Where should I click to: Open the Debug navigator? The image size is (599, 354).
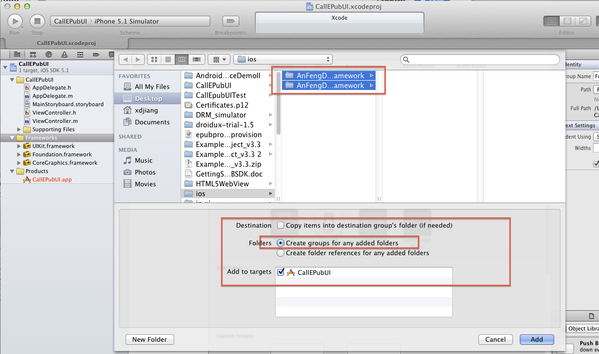pos(80,54)
